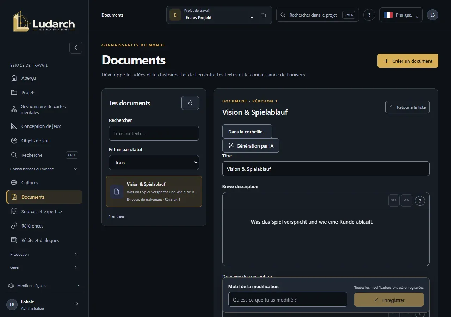Click the Documents page icon in sidebar

pyautogui.click(x=14, y=197)
